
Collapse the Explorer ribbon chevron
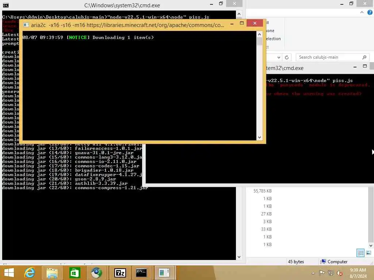[362, 12]
